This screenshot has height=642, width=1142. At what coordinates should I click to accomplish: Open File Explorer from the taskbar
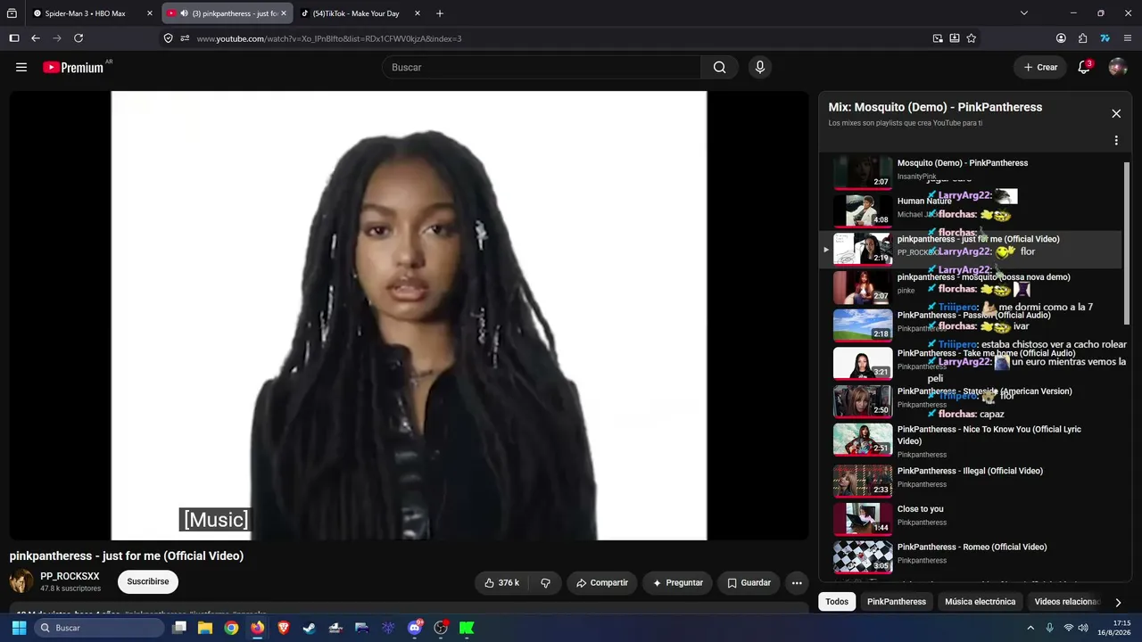(x=205, y=628)
